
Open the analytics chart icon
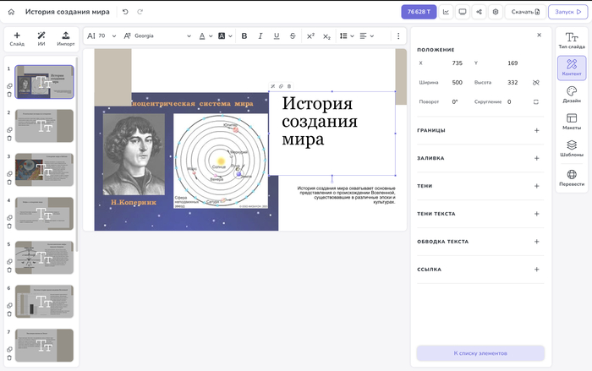coord(446,12)
